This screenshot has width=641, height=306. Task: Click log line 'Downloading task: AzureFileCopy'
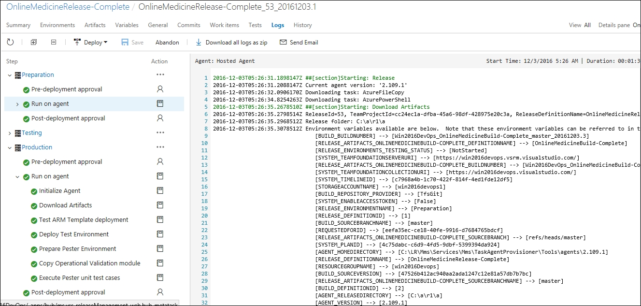click(309, 92)
